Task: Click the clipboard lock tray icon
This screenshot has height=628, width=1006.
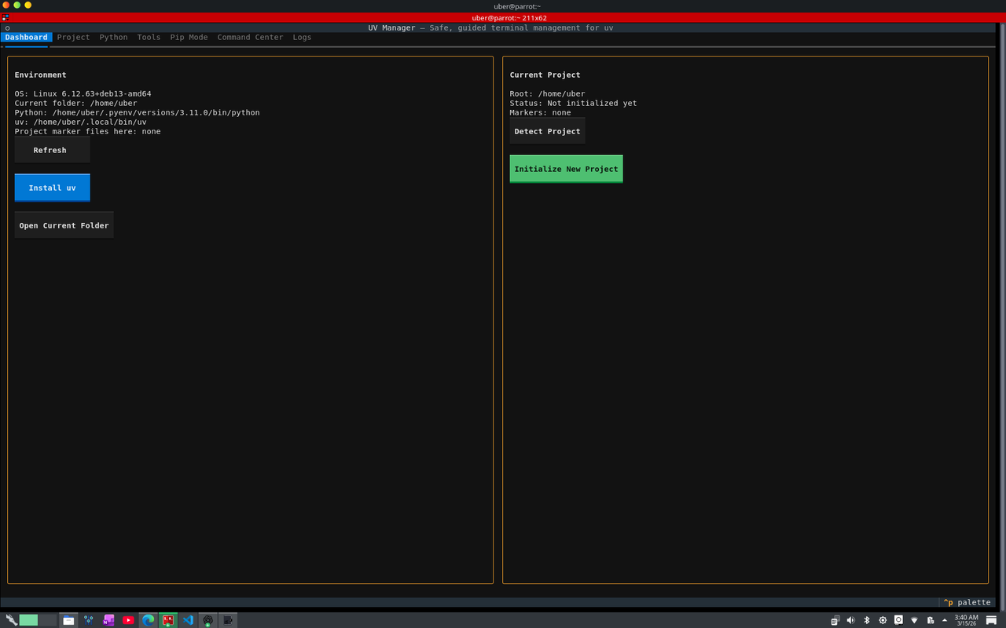Action: point(930,620)
